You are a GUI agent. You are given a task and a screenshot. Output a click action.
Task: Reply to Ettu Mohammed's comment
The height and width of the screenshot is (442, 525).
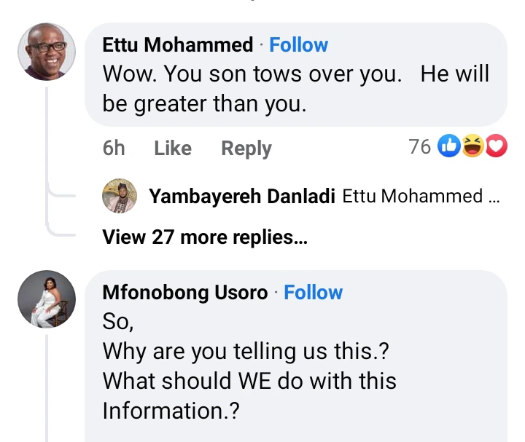click(x=246, y=148)
